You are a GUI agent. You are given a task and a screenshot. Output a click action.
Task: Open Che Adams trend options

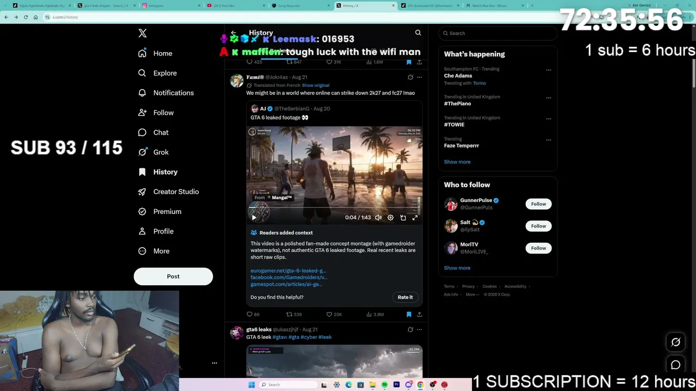tap(549, 70)
